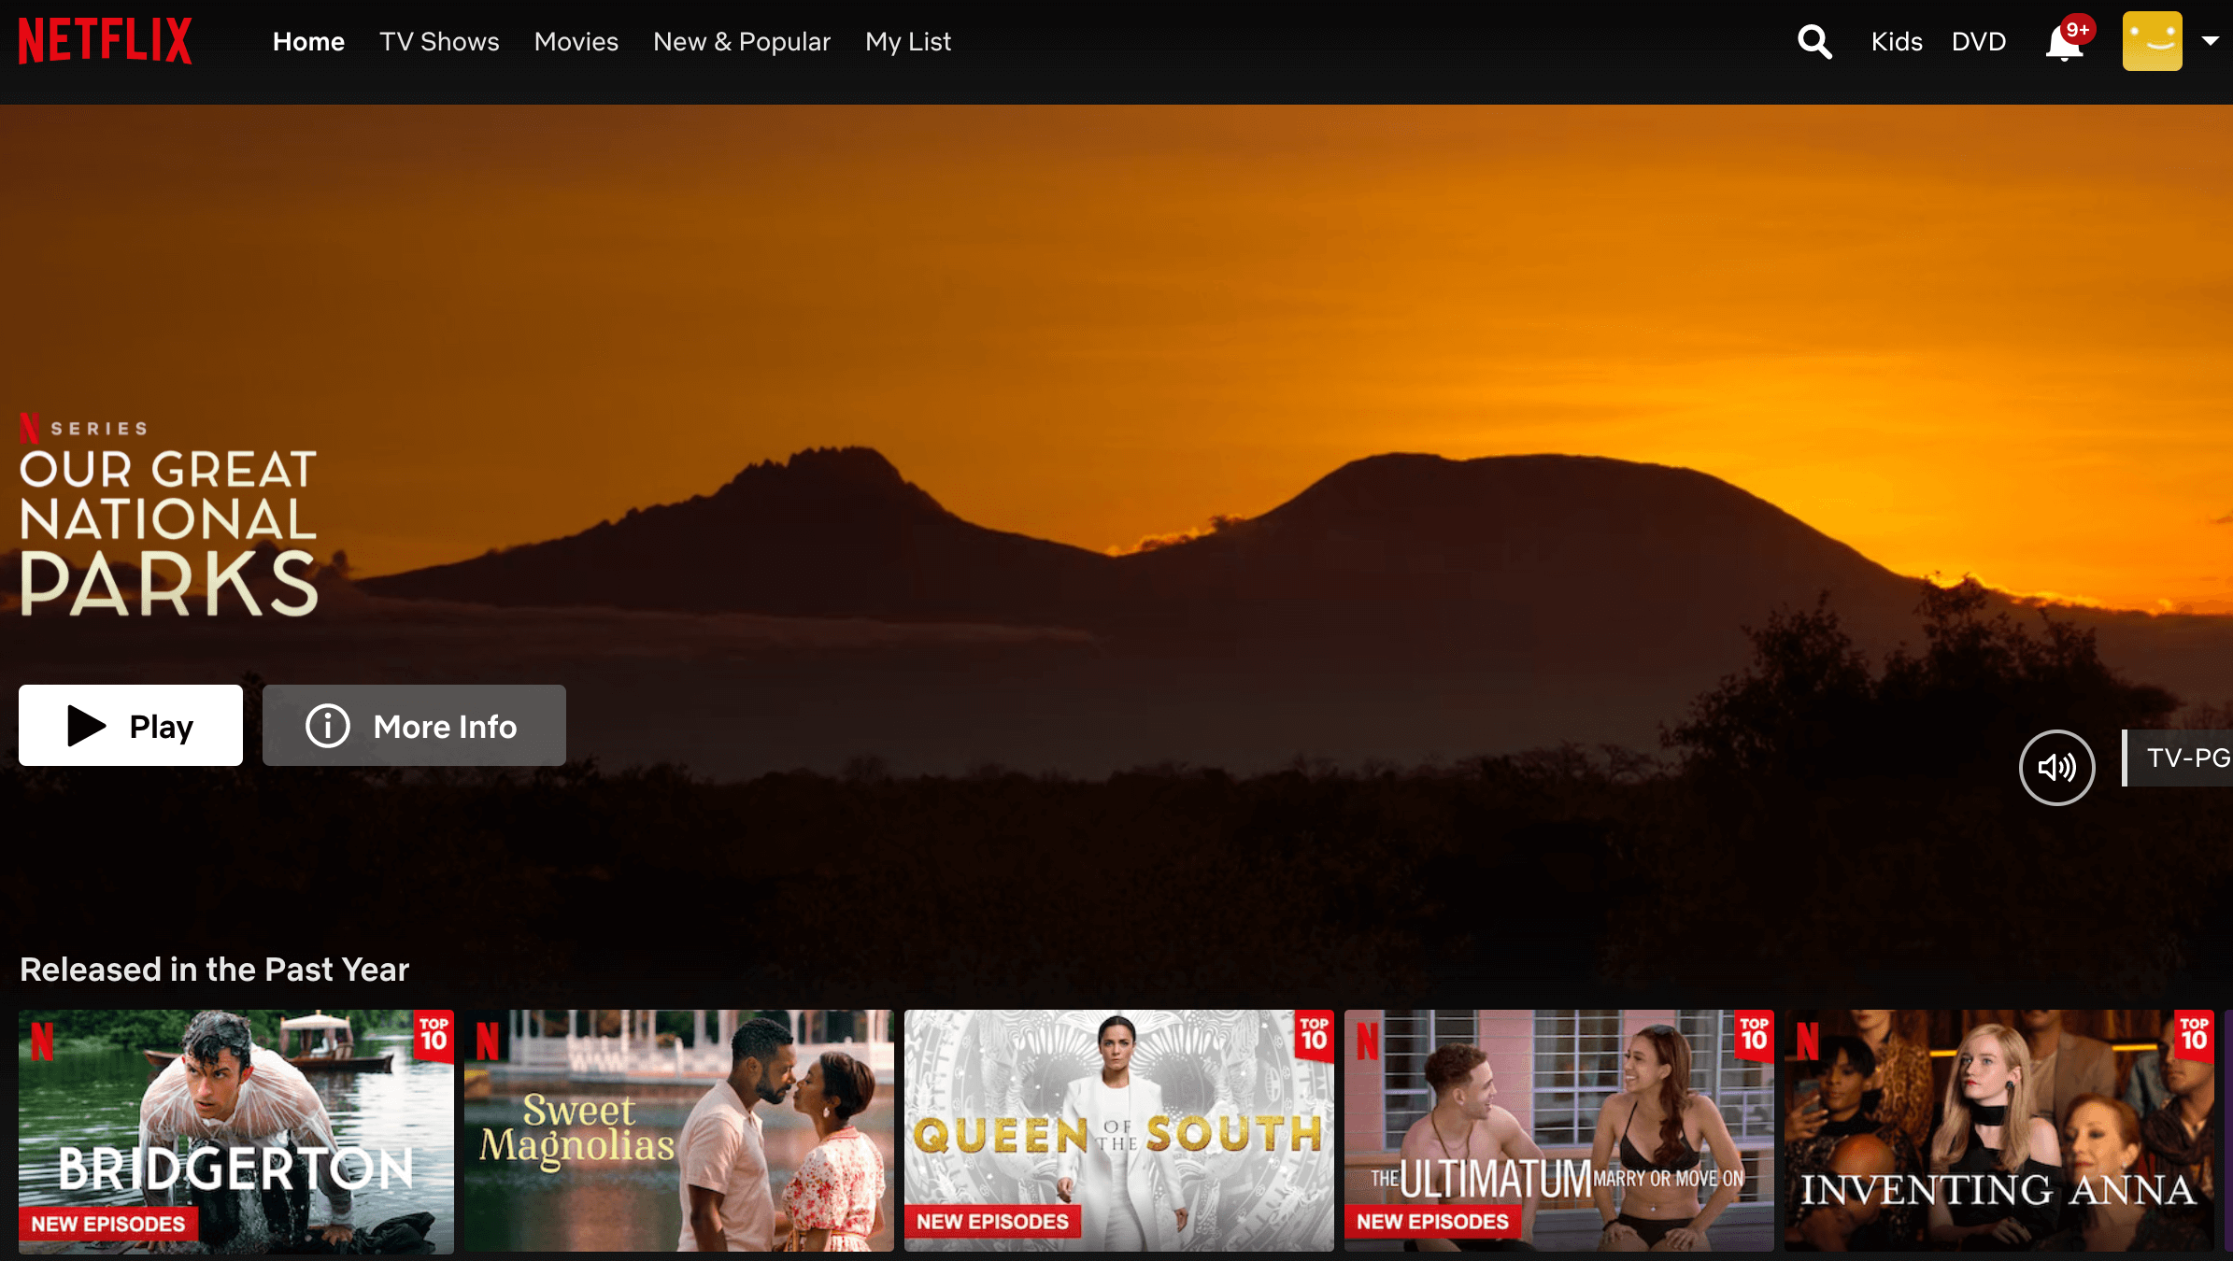Play Our Great National Parks
This screenshot has width=2233, height=1261.
131,726
